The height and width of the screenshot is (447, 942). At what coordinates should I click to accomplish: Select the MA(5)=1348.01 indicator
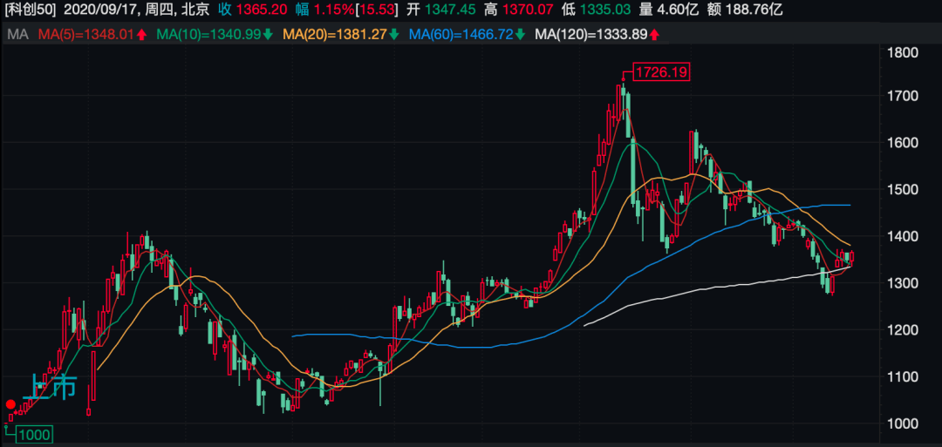pyautogui.click(x=85, y=35)
